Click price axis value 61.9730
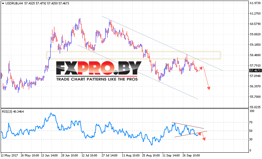The height and width of the screenshot is (159, 262). (255, 3)
